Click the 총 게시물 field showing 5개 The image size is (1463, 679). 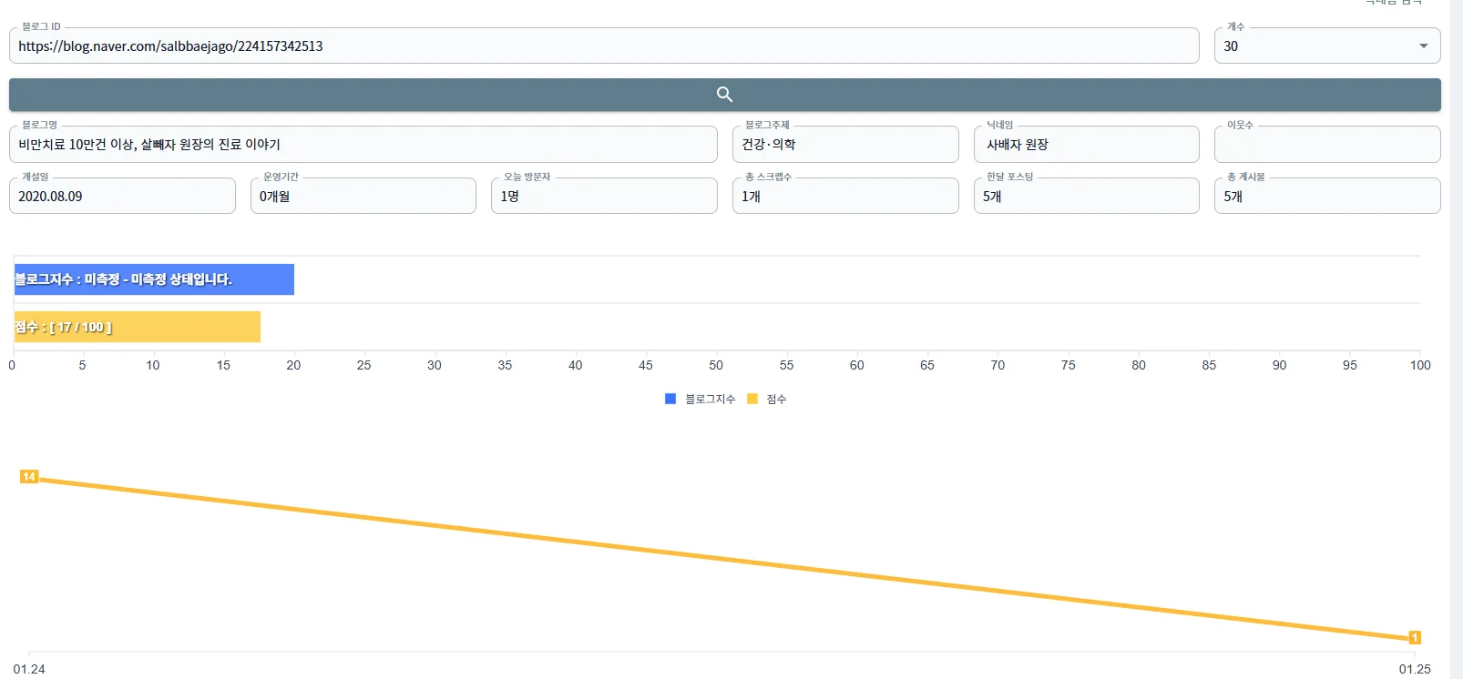[1326, 197]
